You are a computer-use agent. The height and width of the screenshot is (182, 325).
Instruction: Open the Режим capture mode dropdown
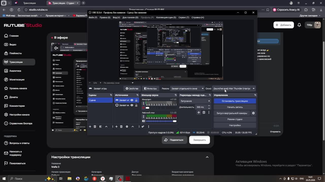[187, 88]
